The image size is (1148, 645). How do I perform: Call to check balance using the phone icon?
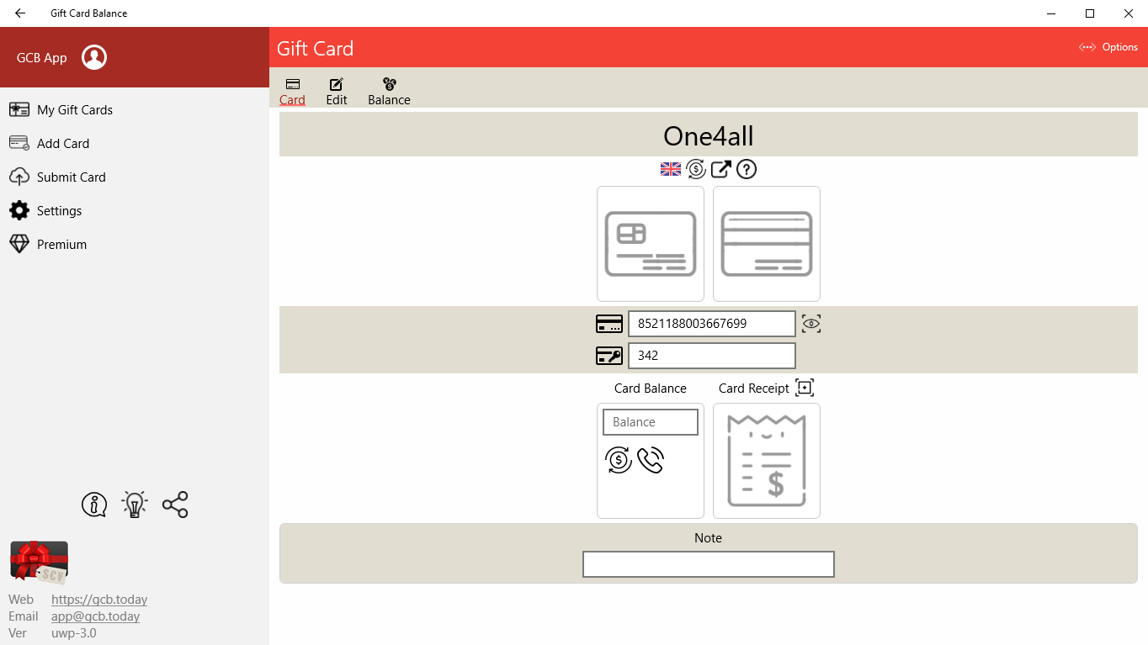(649, 461)
